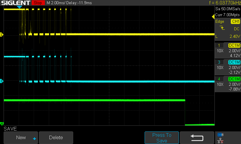241x144 pixels.
Task: Click channel 3 10X probe setting
Action: (x=220, y=67)
